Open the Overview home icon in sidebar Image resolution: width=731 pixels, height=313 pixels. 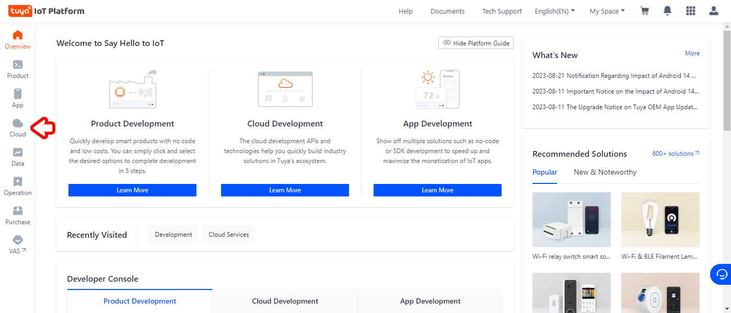(18, 36)
